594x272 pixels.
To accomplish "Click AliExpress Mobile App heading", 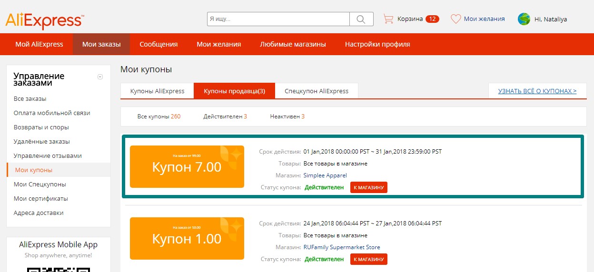I will coord(58,245).
